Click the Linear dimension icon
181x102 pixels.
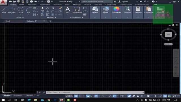pyautogui.click(x=85, y=8)
